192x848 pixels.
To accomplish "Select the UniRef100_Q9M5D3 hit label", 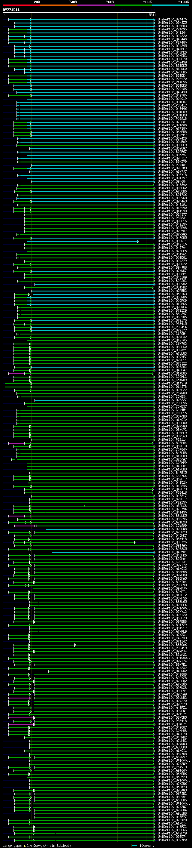I will click(x=172, y=56).
